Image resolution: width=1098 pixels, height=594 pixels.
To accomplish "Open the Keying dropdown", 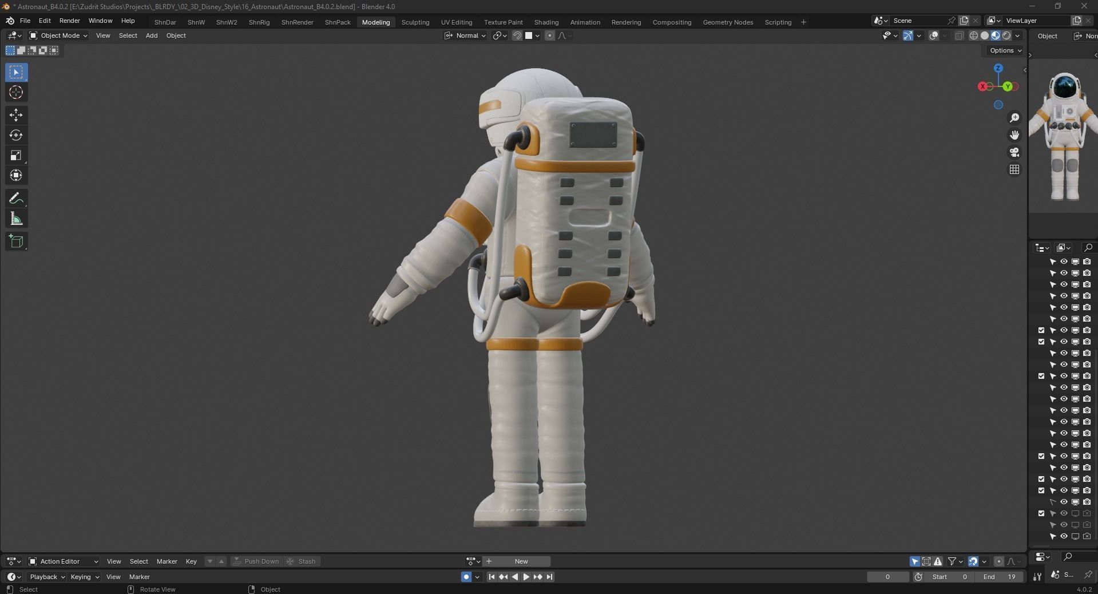I will tap(85, 577).
